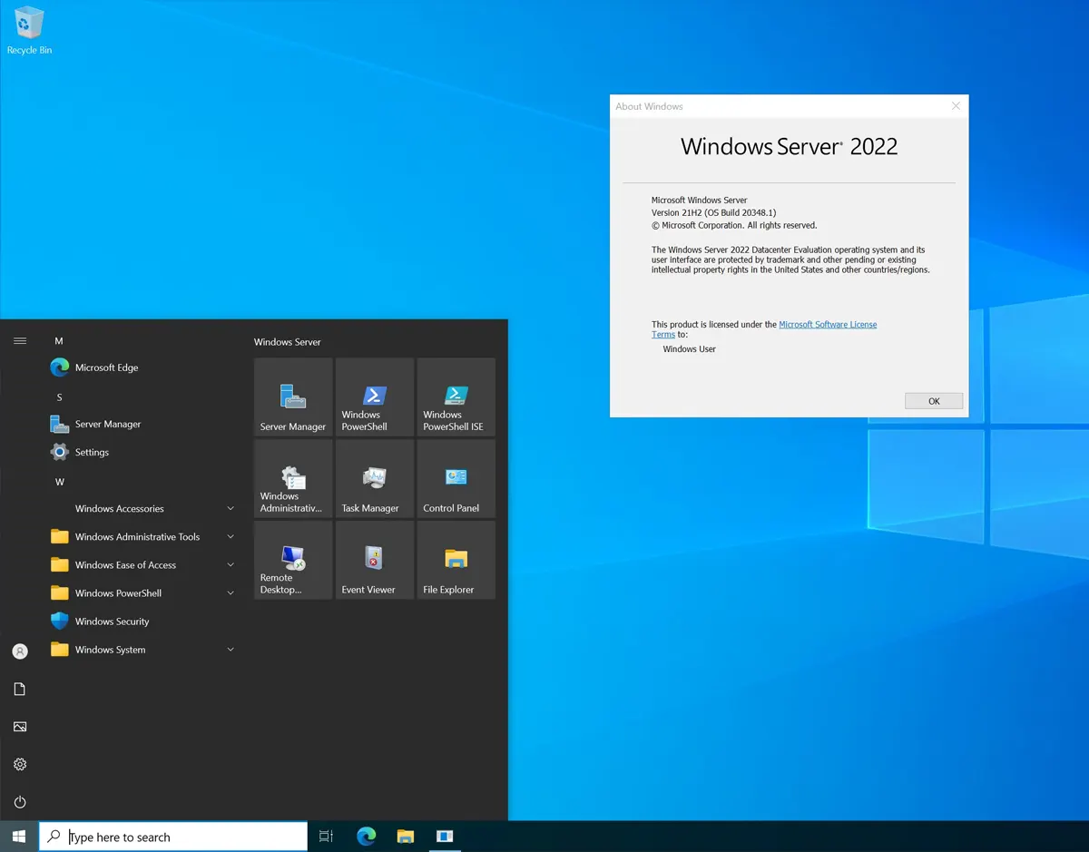Open Task View on the taskbar

[x=327, y=837]
